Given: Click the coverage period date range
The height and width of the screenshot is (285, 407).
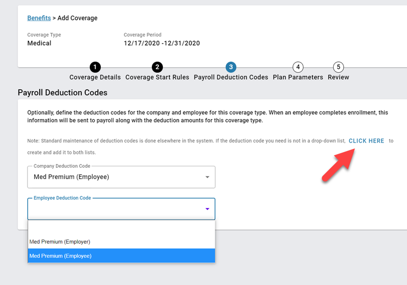Looking at the screenshot, I should click(x=161, y=43).
